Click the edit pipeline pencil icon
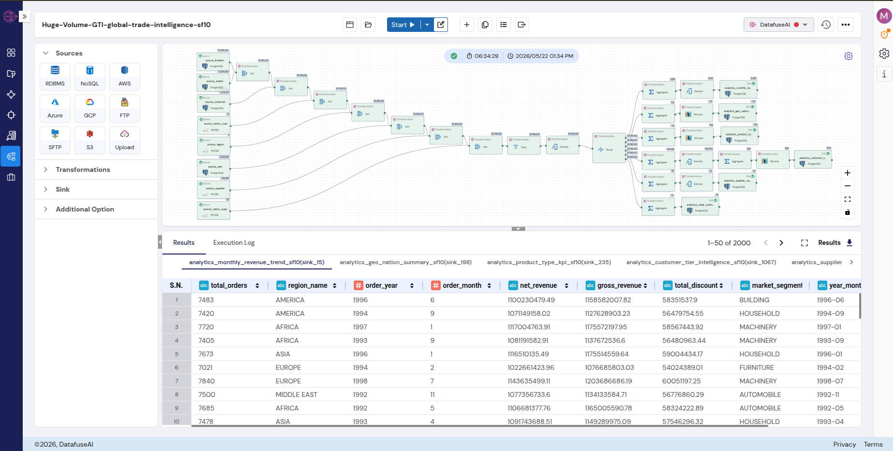This screenshot has width=893, height=451. (441, 25)
